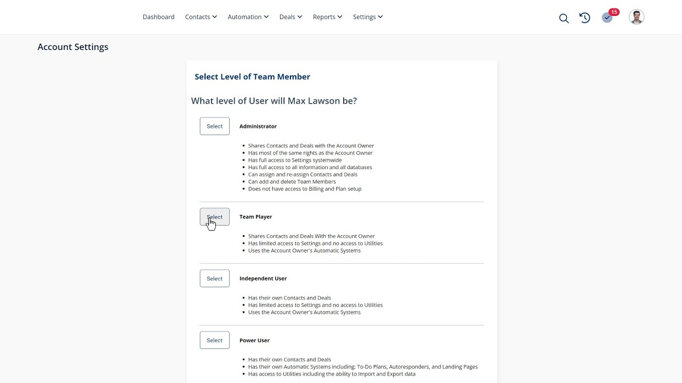Image resolution: width=682 pixels, height=383 pixels.
Task: Click 'Can assign and re-assign Contacts and Deals'
Action: 303,174
